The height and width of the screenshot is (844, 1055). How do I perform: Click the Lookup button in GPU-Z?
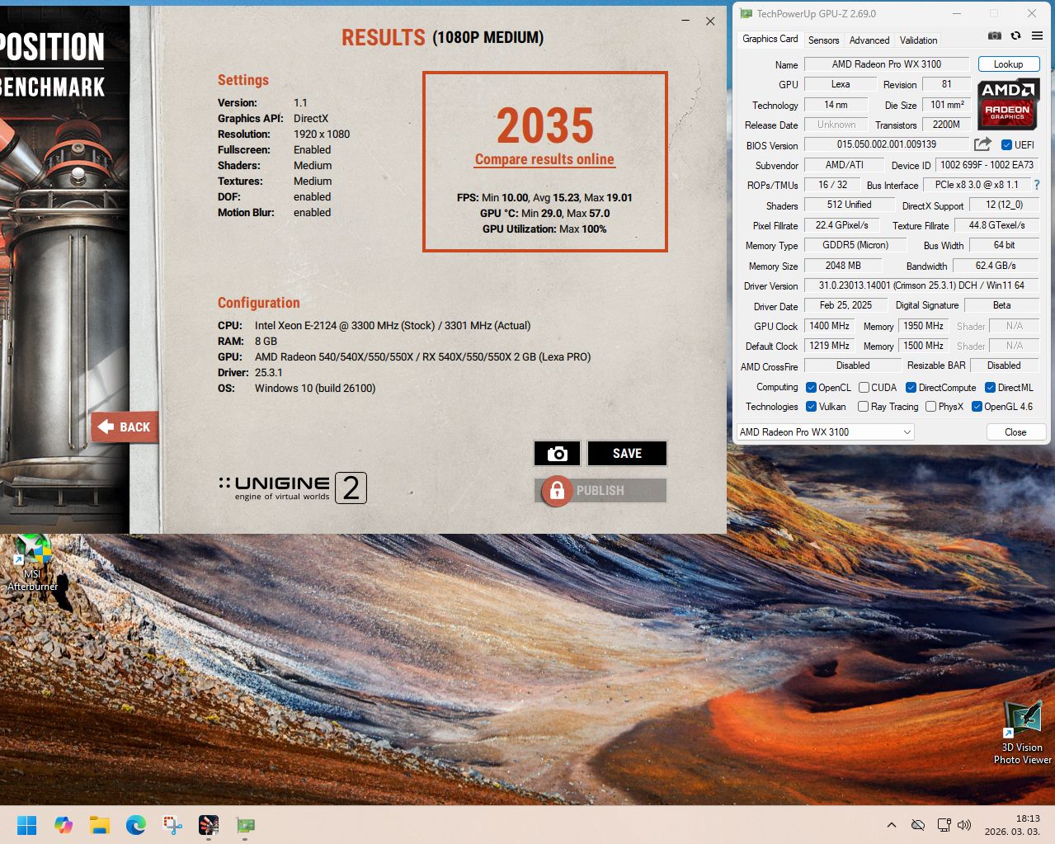[x=1008, y=64]
